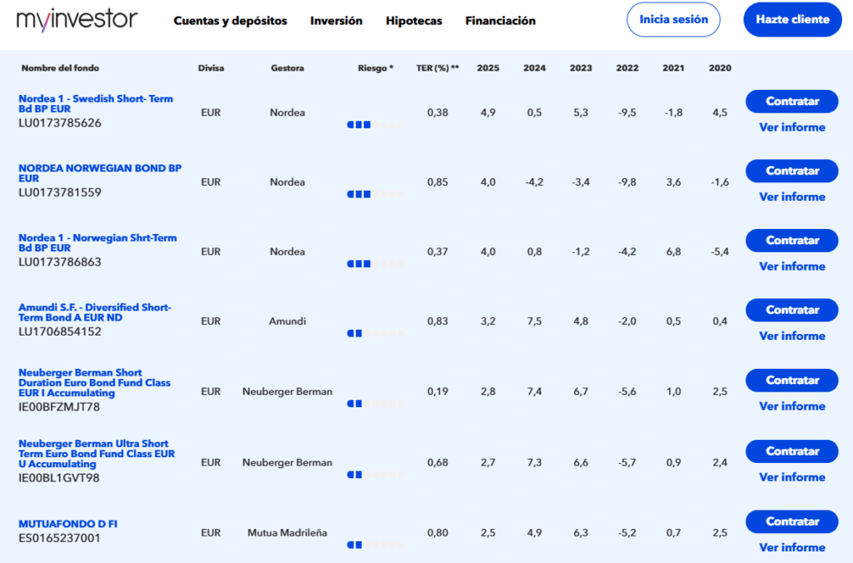Open the Financiación menu
Image resolution: width=853 pixels, height=563 pixels.
tap(501, 21)
